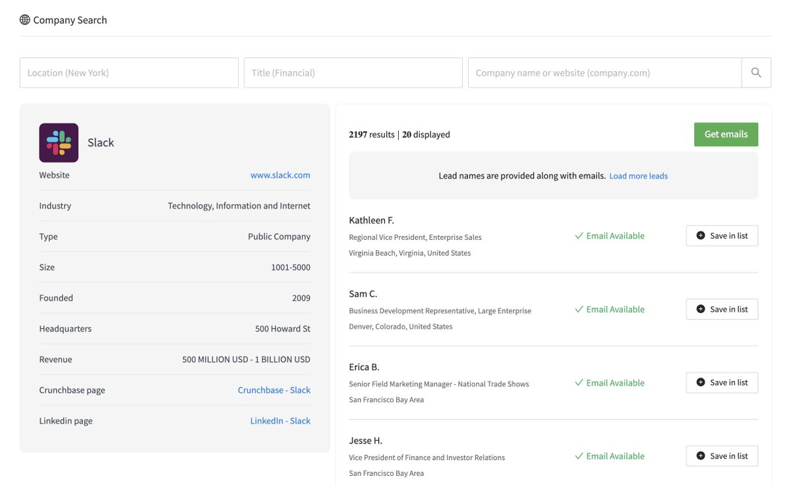Click the Slack logo icon
Viewport: 791px width, 485px height.
point(58,141)
